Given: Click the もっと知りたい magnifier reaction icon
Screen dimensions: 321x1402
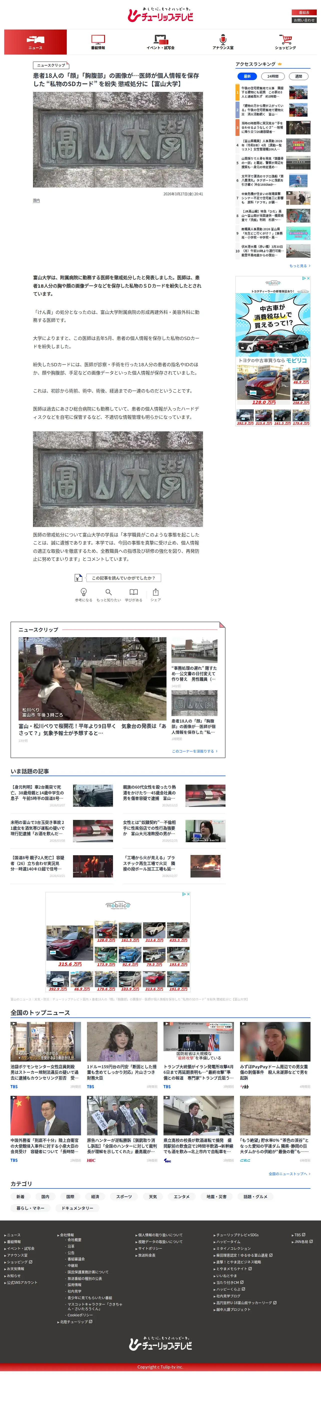Looking at the screenshot, I should pyautogui.click(x=109, y=592).
